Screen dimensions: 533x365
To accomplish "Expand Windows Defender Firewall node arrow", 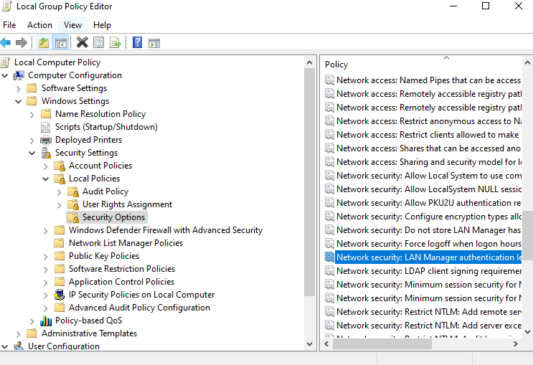I will [x=45, y=231].
